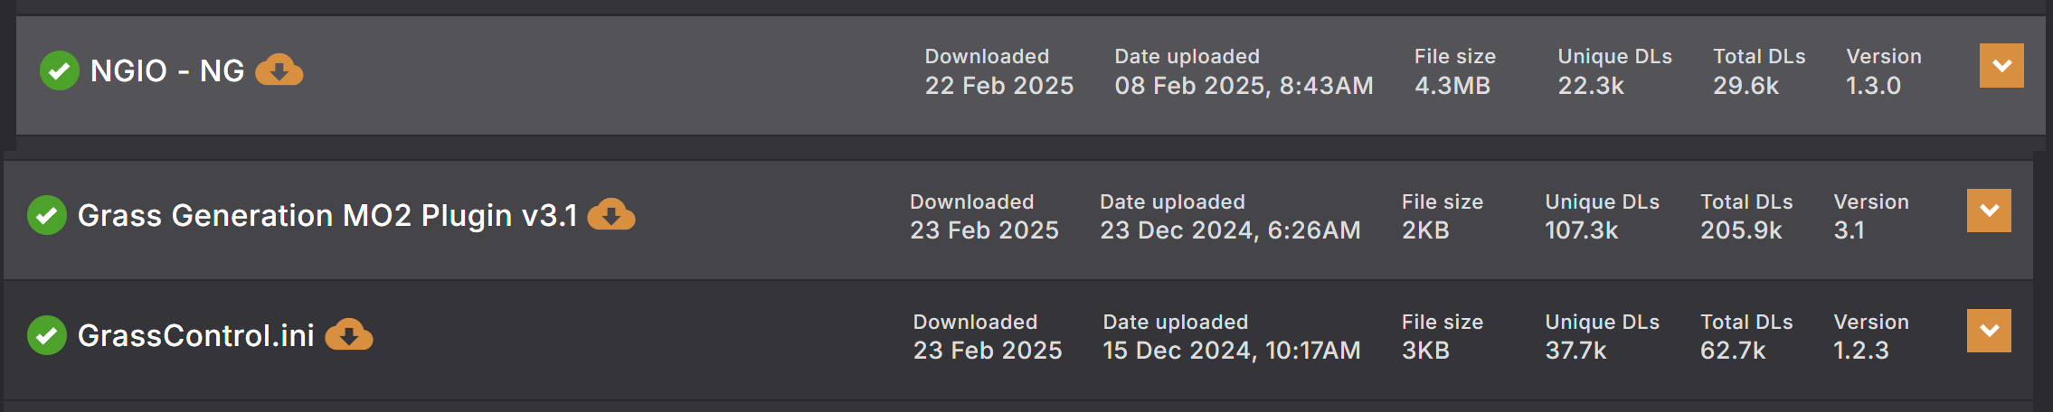Viewport: 2053px width, 412px height.
Task: Click the green checkmark for GrassControl.ini
Action: click(x=47, y=335)
